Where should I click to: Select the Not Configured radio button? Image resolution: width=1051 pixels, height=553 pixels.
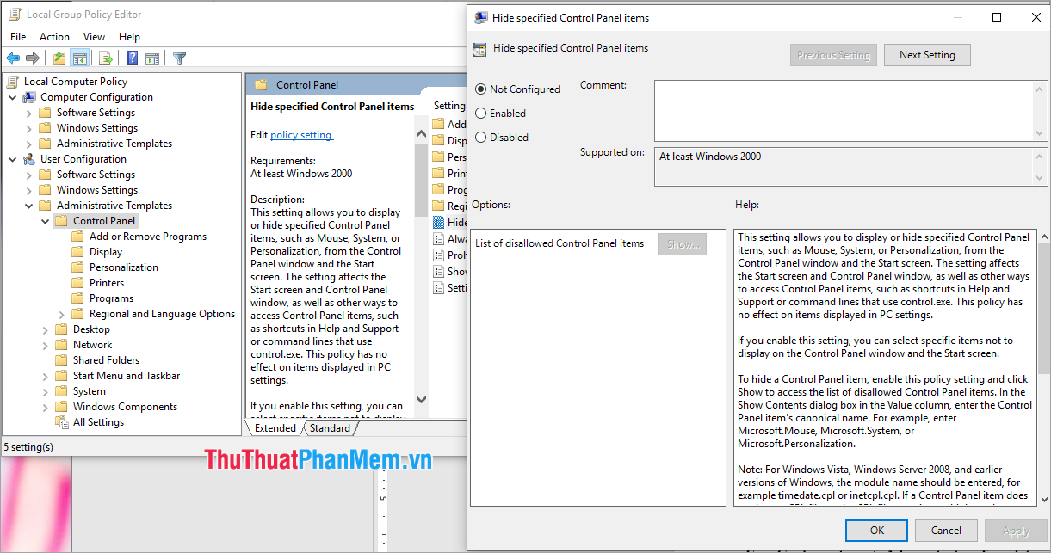click(481, 89)
